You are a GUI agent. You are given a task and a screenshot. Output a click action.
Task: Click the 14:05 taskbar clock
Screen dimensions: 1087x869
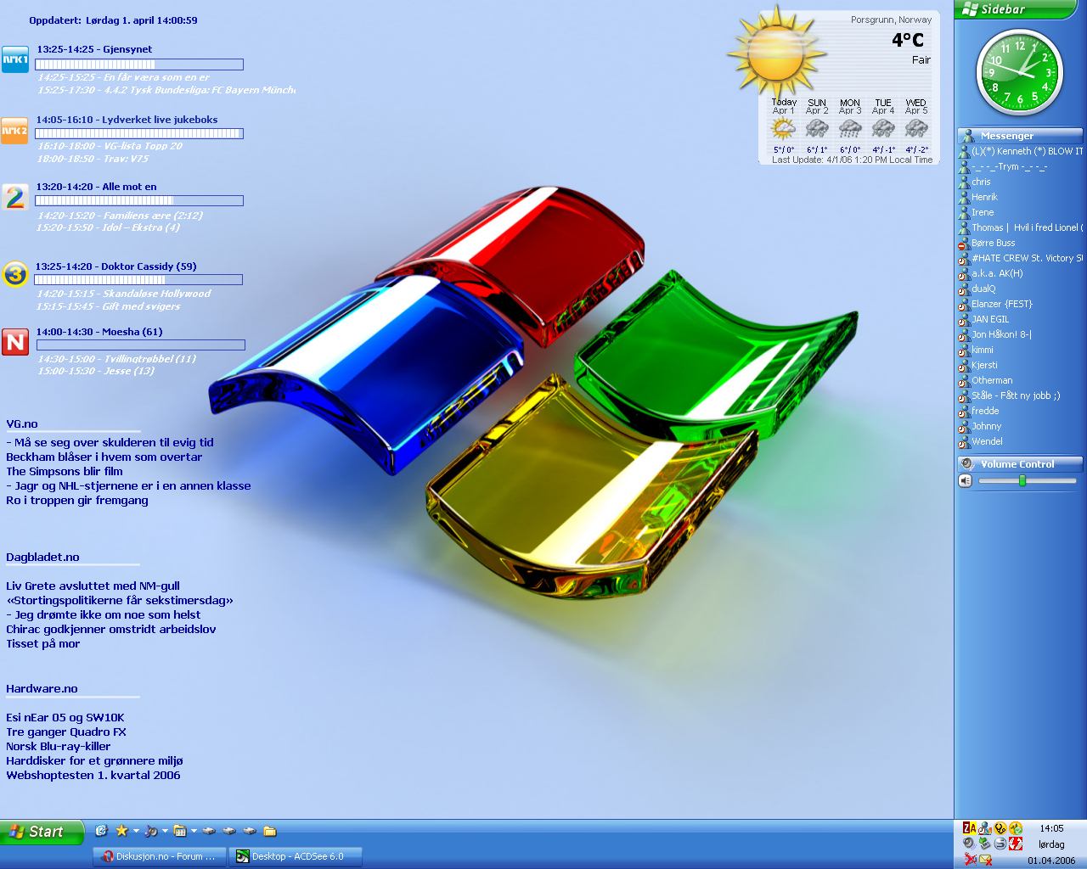pos(1051,828)
